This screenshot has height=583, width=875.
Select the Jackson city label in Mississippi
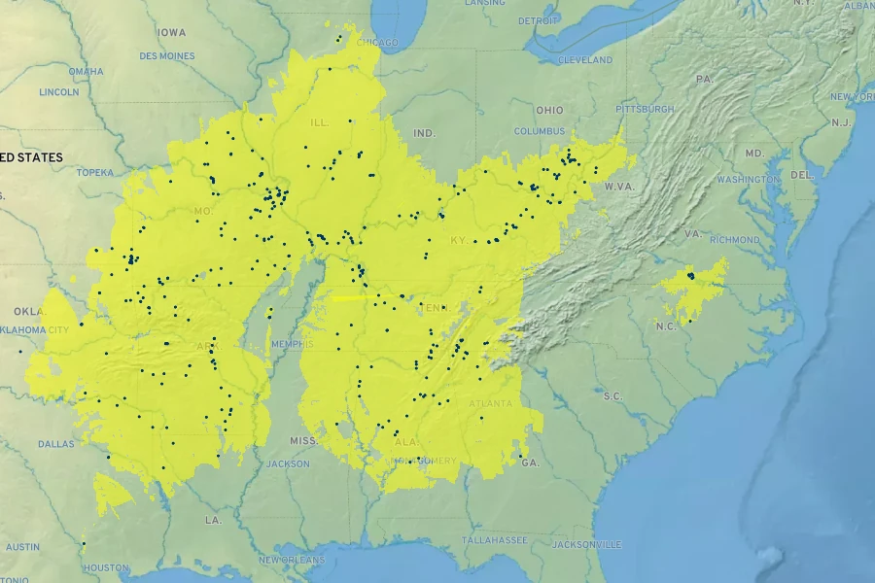[287, 464]
